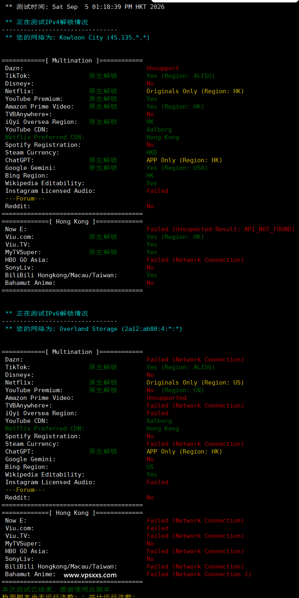299x598 pixels.
Task: Click Originals Only (Region: HK) Netflix result
Action: (x=195, y=91)
